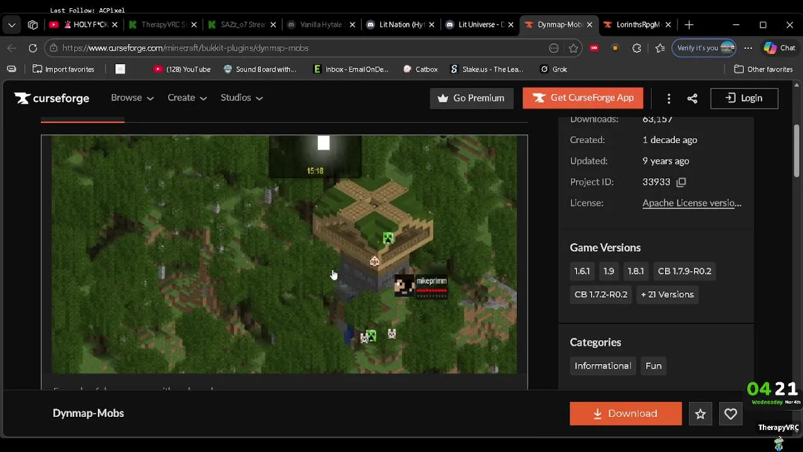Switch to TherapyVRC tab
The width and height of the screenshot is (803, 452).
coord(162,24)
